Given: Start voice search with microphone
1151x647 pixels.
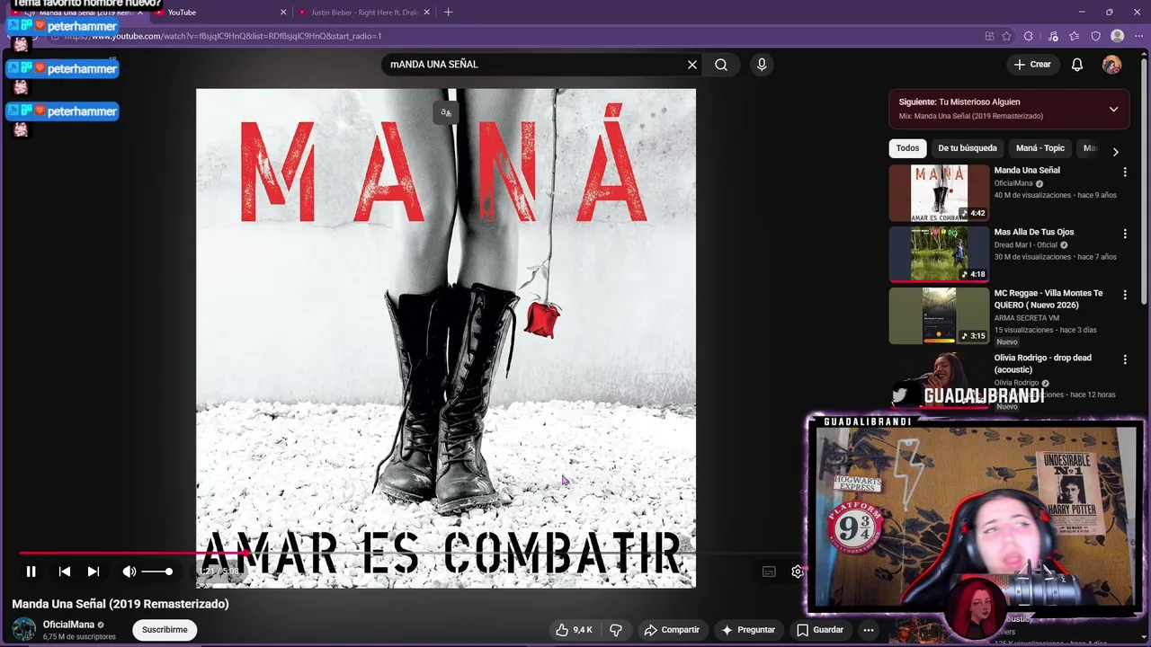Looking at the screenshot, I should (762, 65).
